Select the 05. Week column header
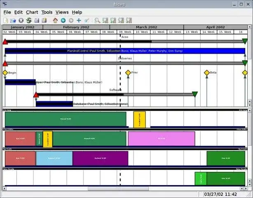Image resolution: width=253 pixels, height=198 pixels. [x=59, y=32]
